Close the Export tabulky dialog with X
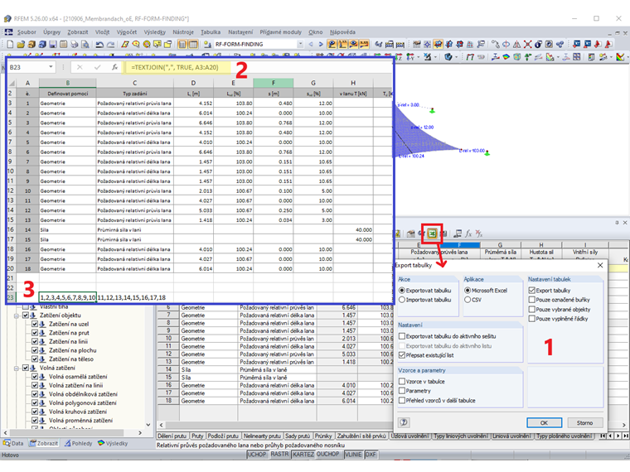 (x=600, y=265)
